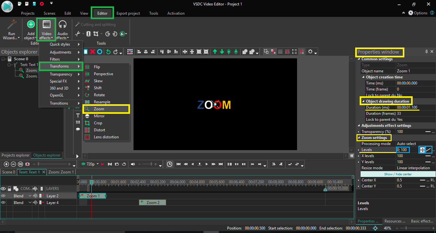
Task: Open the Transforms submenu
Action: (x=61, y=67)
